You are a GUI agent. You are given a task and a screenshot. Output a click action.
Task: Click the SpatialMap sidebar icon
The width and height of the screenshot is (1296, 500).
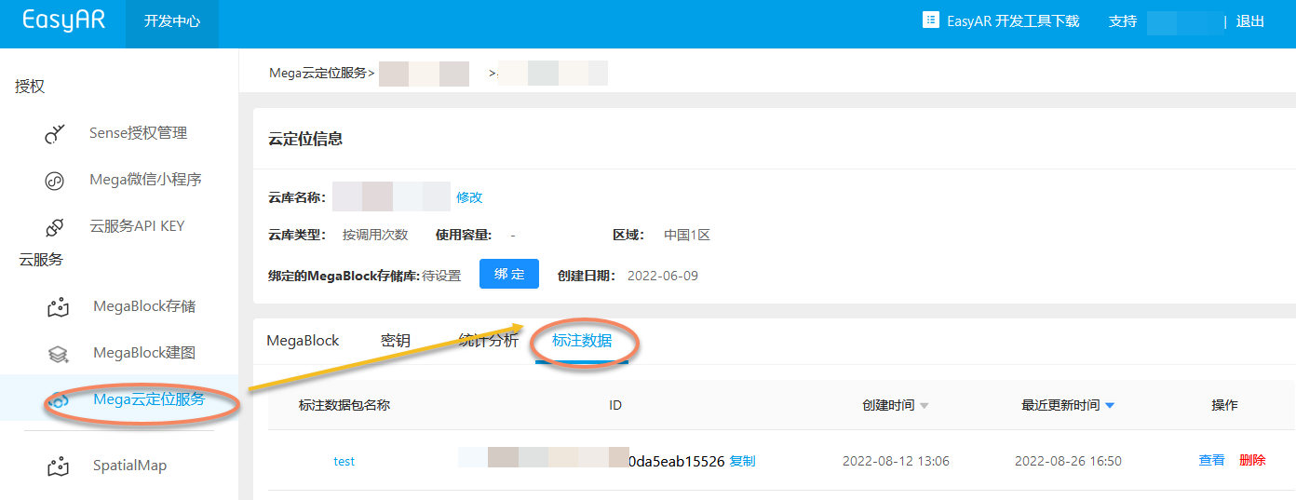pyautogui.click(x=58, y=466)
